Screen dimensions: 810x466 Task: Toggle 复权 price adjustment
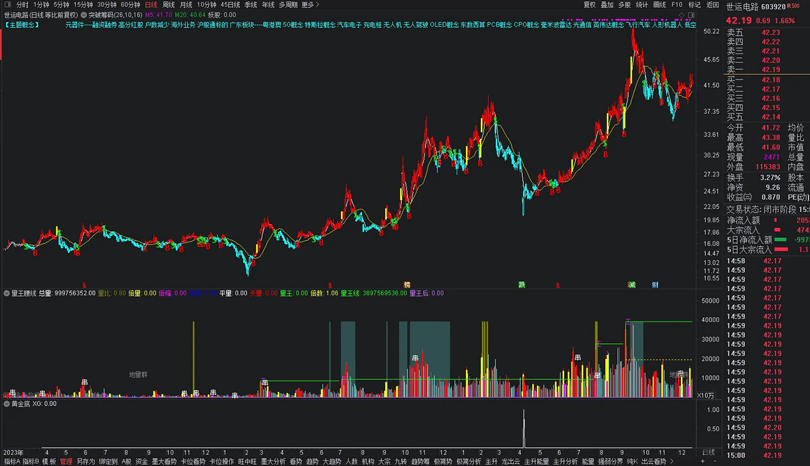(589, 5)
